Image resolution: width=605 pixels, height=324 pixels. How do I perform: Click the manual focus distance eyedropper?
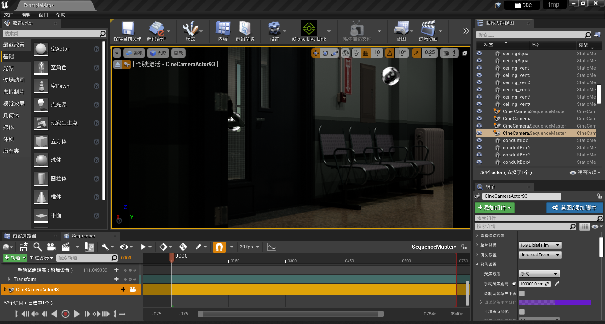(557, 284)
